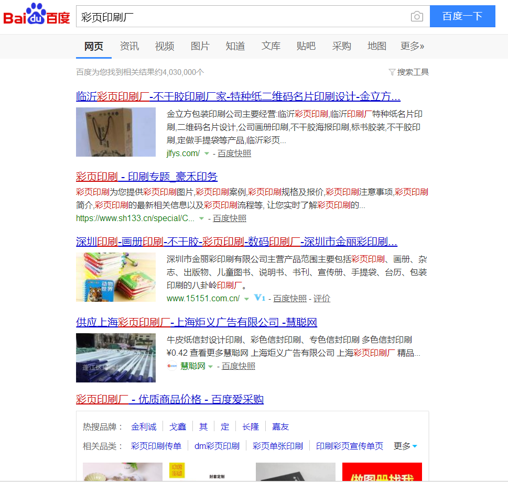
Task: Expand dropdown arrow next to 15151.com.cn
Action: tap(246, 299)
